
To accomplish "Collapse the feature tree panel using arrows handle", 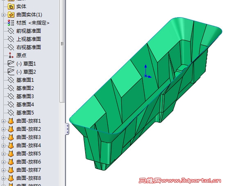I will coord(67,129).
